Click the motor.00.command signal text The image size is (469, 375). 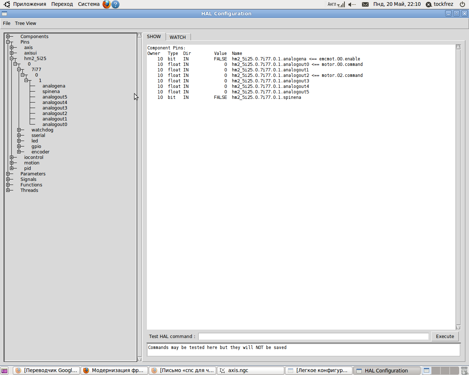pos(342,64)
